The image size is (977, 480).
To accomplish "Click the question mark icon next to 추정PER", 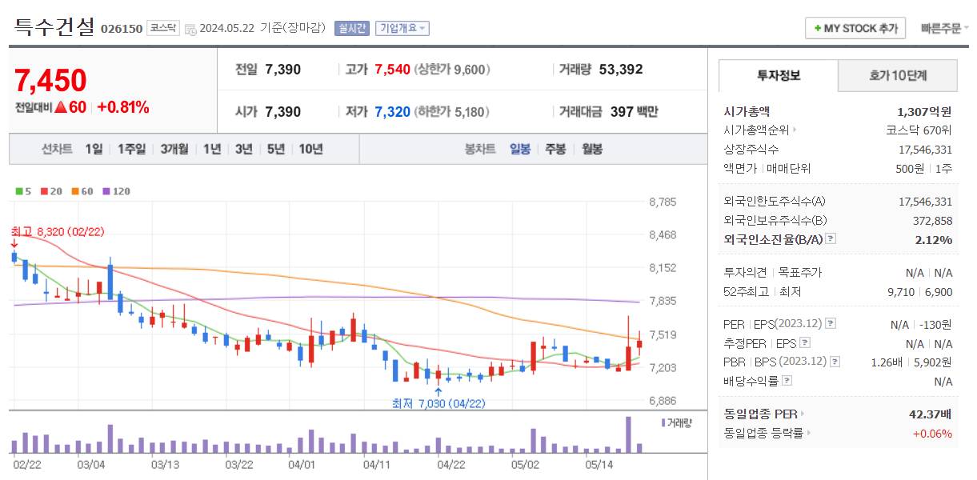I will (x=804, y=342).
